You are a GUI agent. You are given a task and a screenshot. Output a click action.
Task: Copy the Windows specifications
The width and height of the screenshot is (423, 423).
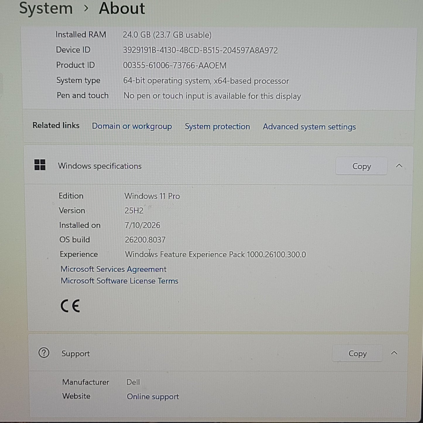tap(361, 166)
